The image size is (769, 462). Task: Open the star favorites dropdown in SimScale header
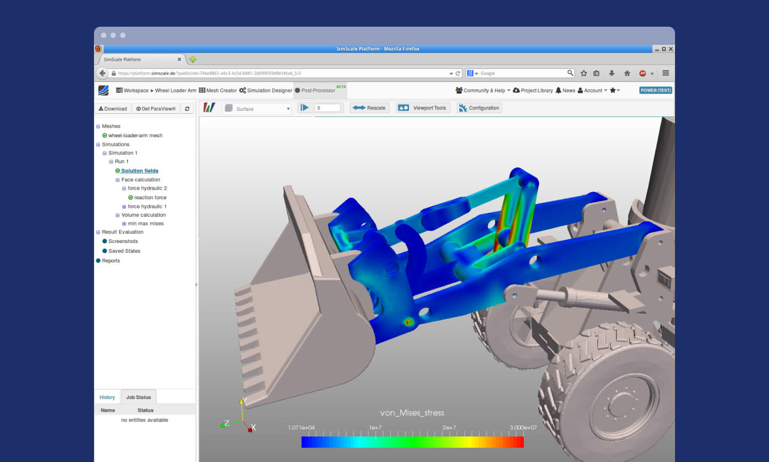click(x=615, y=90)
